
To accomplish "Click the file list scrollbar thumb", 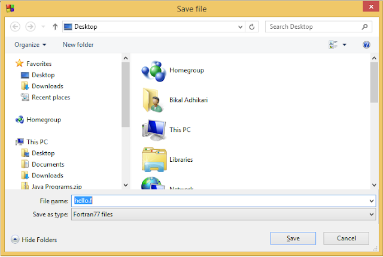I will tap(374, 83).
